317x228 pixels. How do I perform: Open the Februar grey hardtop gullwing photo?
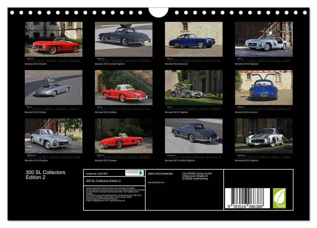click(x=124, y=39)
